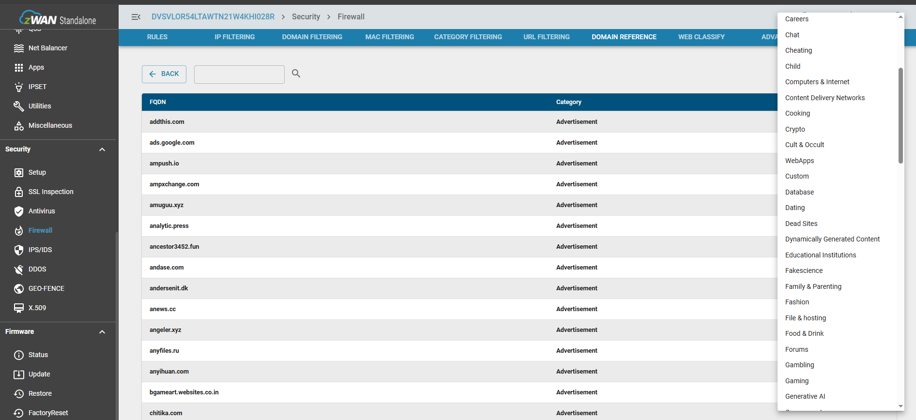Viewport: 916px width, 420px height.
Task: Open the CATEGORY FILTERING tab
Action: pyautogui.click(x=468, y=37)
